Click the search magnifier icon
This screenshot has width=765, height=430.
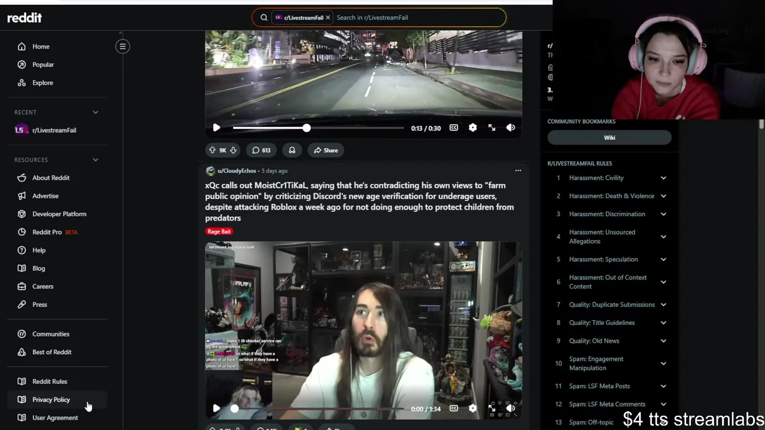[264, 17]
